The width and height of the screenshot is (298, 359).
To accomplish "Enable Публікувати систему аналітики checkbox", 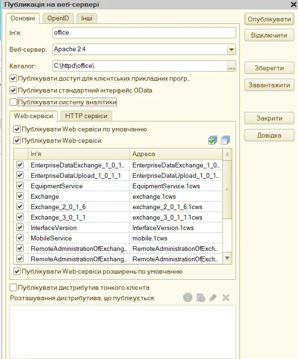I will 13,102.
